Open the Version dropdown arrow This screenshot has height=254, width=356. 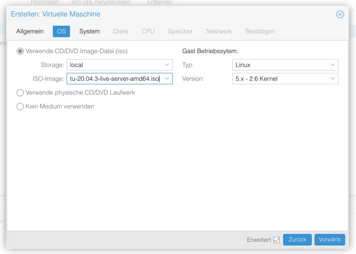coord(333,79)
